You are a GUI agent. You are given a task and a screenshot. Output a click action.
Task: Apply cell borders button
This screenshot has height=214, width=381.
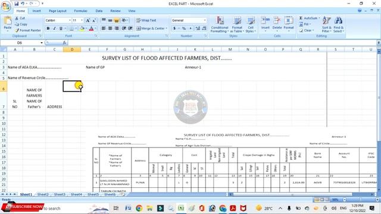click(71, 29)
